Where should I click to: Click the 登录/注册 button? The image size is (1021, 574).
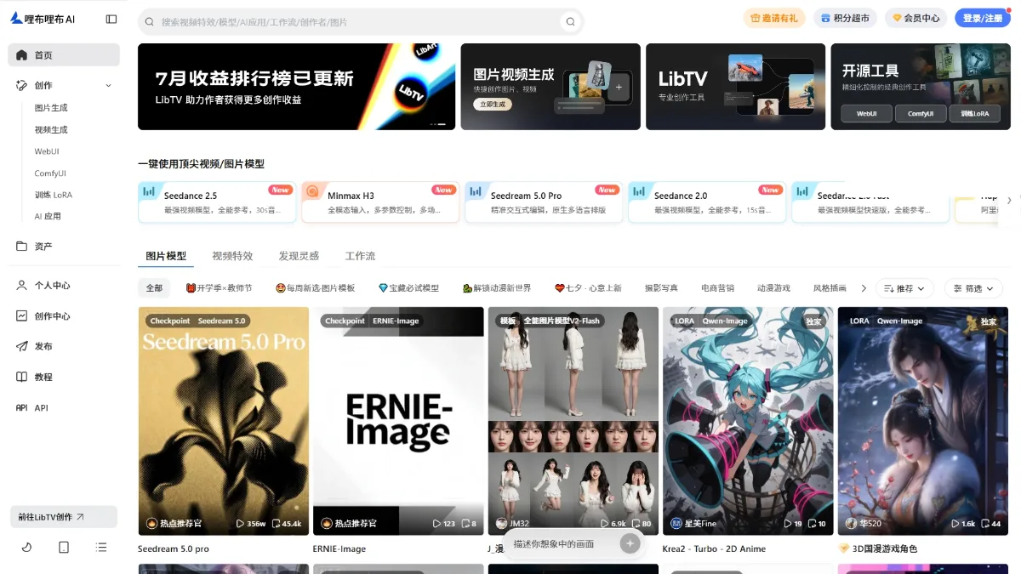tap(982, 18)
